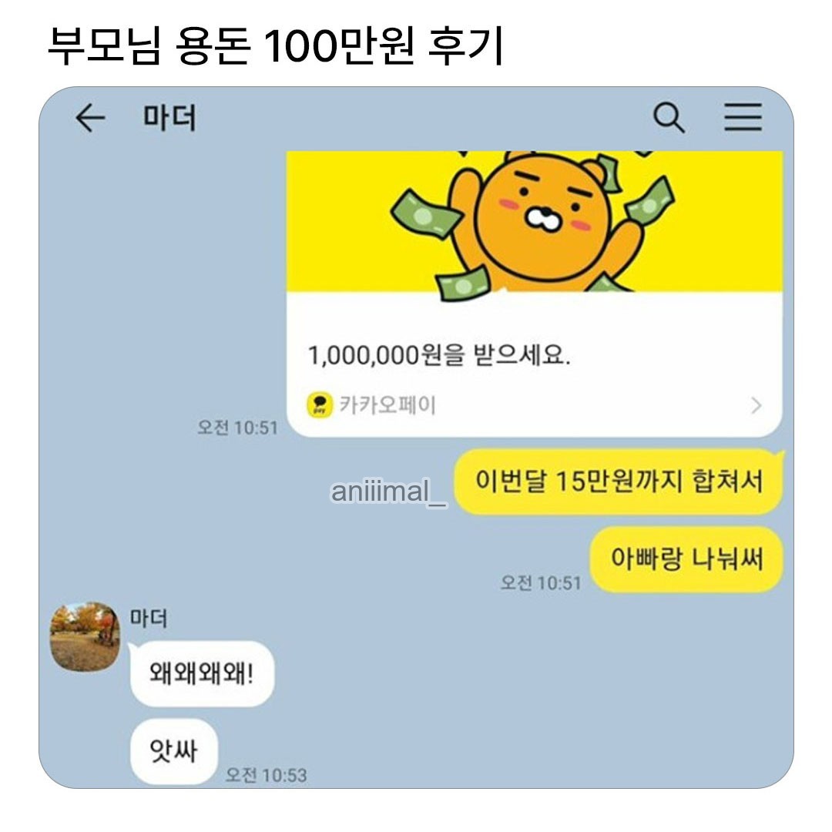Go back using the left arrow icon
Screen dimensions: 832x832
90,117
